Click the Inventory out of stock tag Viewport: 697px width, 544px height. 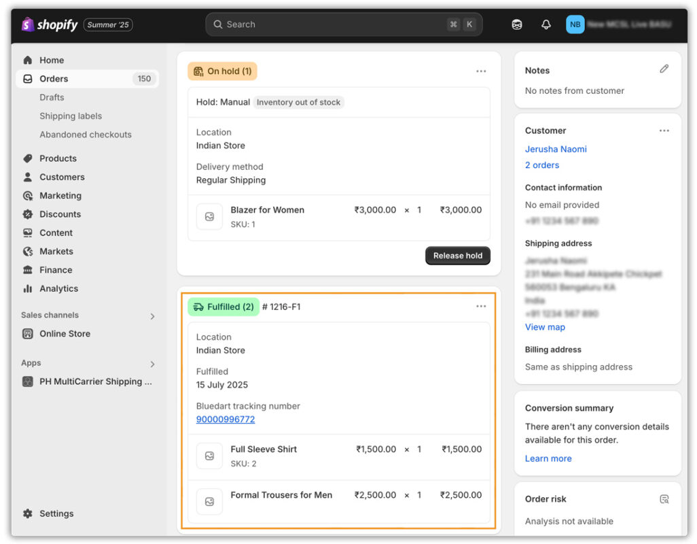tap(298, 102)
